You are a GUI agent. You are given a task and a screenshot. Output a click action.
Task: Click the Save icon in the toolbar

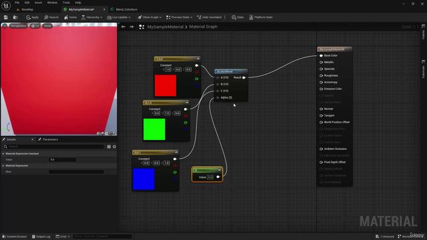[x=6, y=17]
